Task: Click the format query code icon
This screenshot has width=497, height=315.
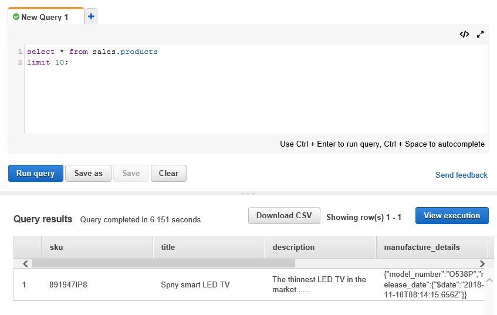Action: [x=464, y=34]
